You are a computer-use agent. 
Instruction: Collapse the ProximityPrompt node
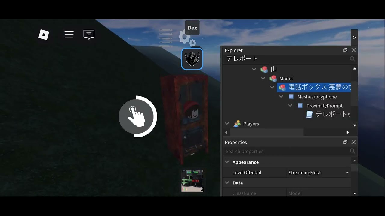(x=290, y=106)
